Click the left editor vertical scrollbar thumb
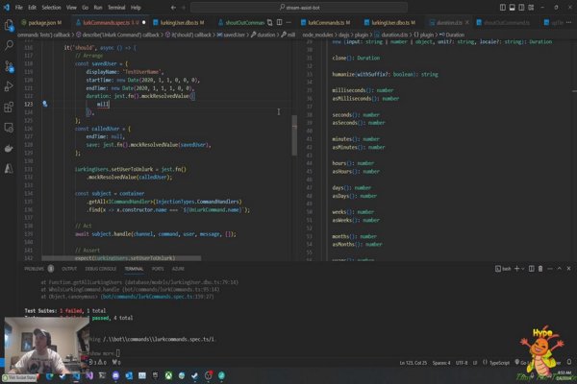Image resolution: width=577 pixels, height=384 pixels. (x=294, y=135)
